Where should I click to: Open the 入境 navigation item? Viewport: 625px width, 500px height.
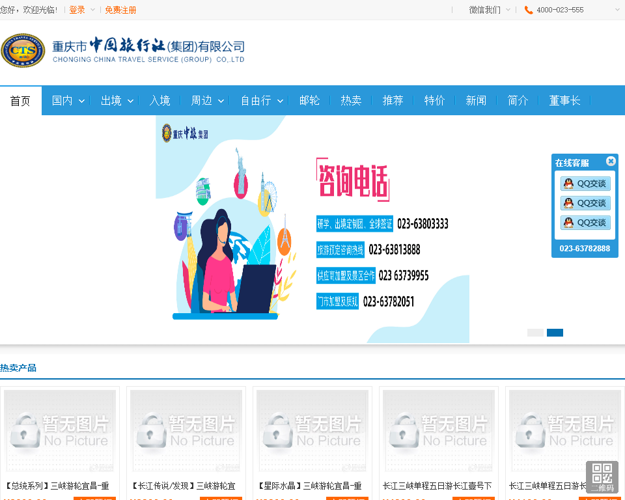click(x=160, y=100)
